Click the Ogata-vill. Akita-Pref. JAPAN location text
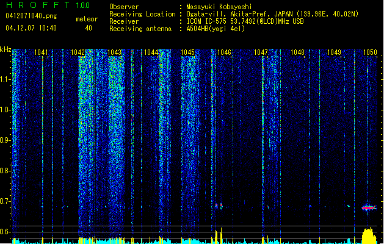 [x=272, y=14]
